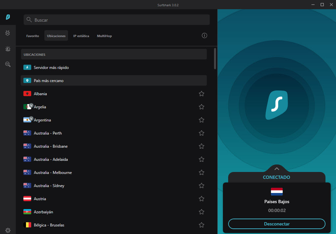Connect to Albania
This screenshot has height=234, width=336.
(114, 94)
